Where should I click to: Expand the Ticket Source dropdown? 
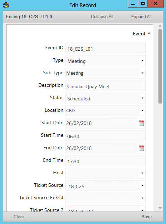coord(142,185)
